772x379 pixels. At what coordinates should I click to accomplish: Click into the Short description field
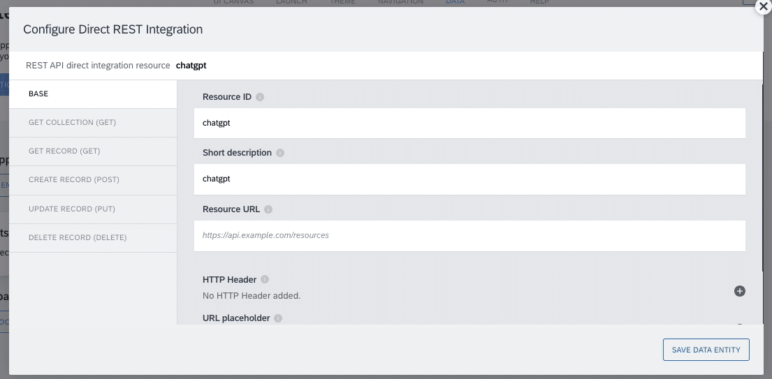(x=469, y=179)
